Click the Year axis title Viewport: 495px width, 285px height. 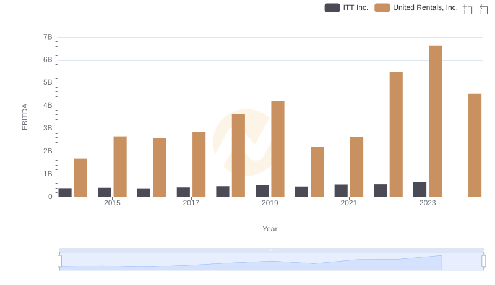click(270, 229)
